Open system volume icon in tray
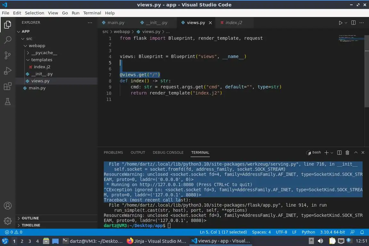Screen dimensions: 369x246 [x=320, y=241]
